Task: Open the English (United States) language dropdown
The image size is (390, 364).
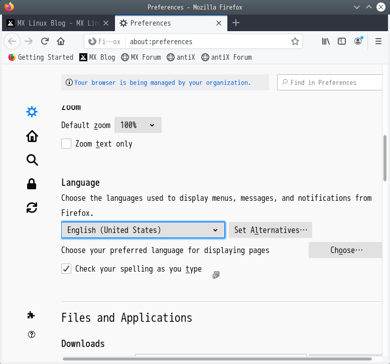Action: [143, 230]
